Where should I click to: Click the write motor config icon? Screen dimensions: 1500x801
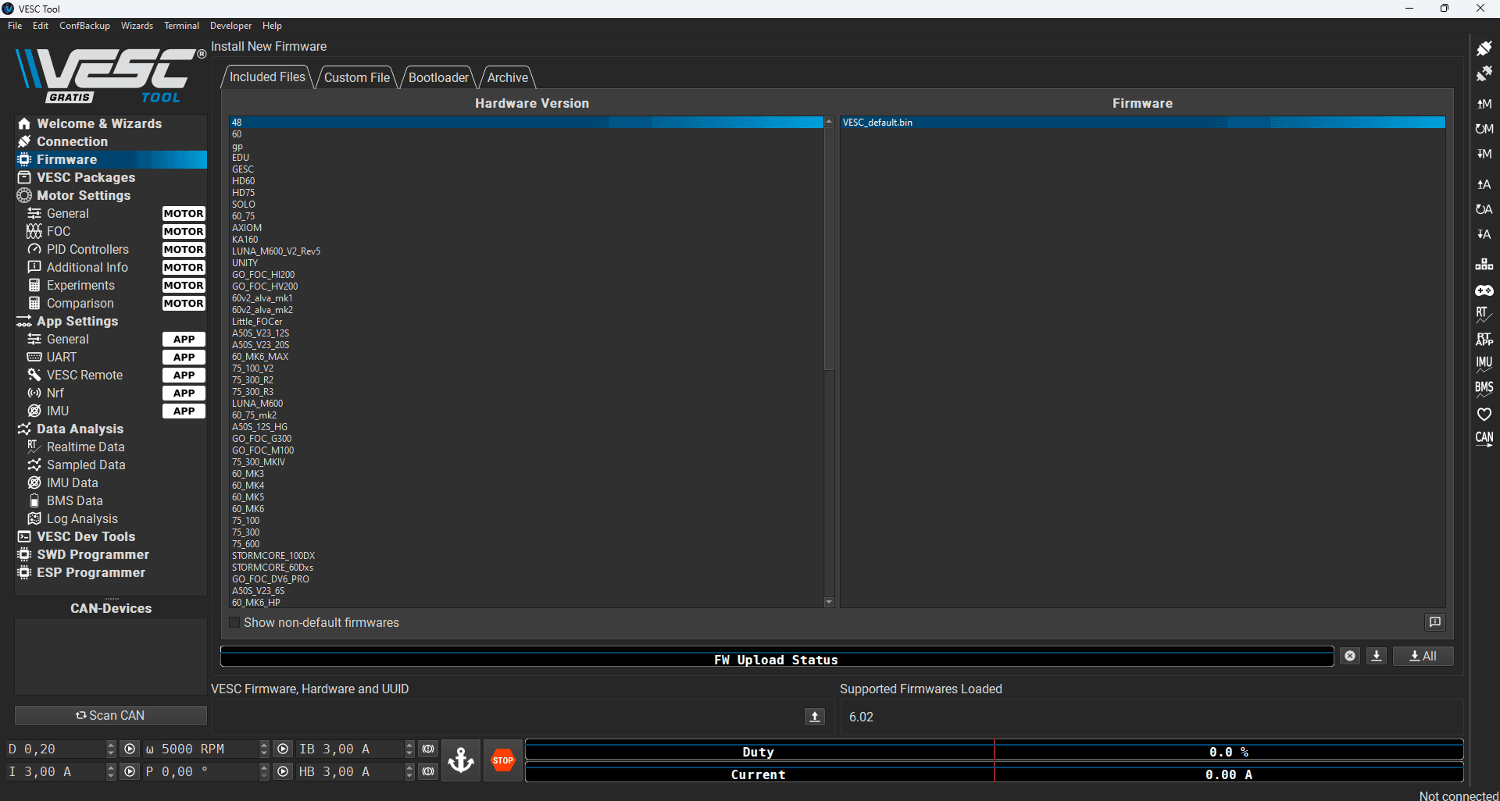point(1484,154)
